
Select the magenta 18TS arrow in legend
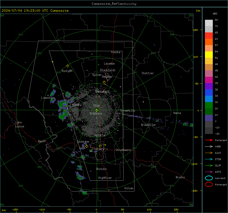click(x=209, y=172)
